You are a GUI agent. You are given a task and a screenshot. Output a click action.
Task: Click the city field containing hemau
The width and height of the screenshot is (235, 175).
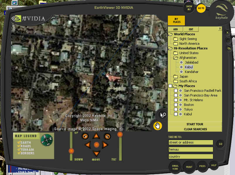click(191, 149)
